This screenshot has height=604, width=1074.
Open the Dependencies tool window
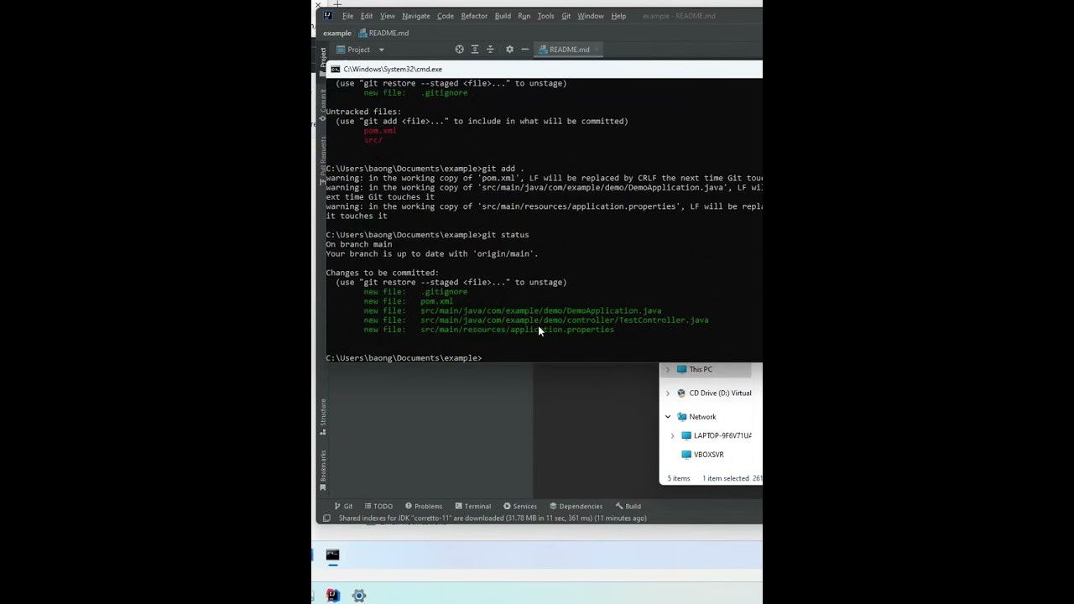pyautogui.click(x=576, y=506)
